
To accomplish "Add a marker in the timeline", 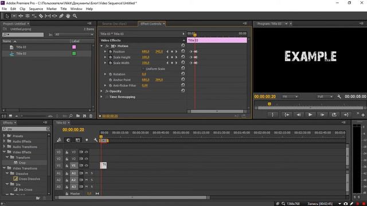I will pos(87,140).
